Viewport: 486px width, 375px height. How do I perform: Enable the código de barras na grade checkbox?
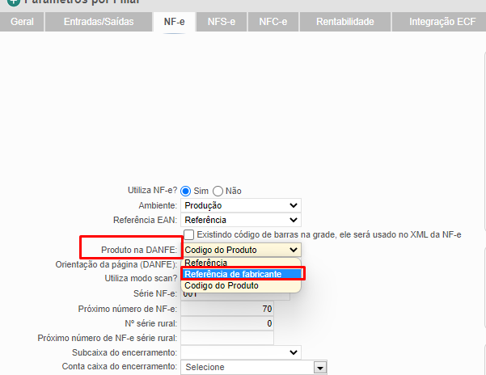tap(188, 234)
